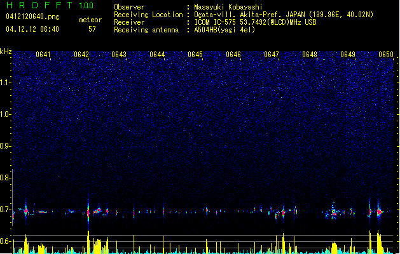Click the 0.7 kHz axis label
Screen dimensions: 400x254
point(6,210)
